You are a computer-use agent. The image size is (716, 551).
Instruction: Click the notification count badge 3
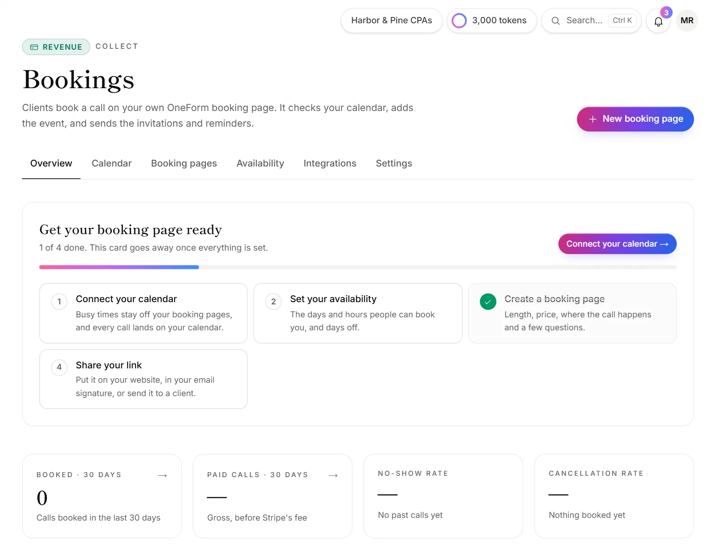tap(666, 13)
